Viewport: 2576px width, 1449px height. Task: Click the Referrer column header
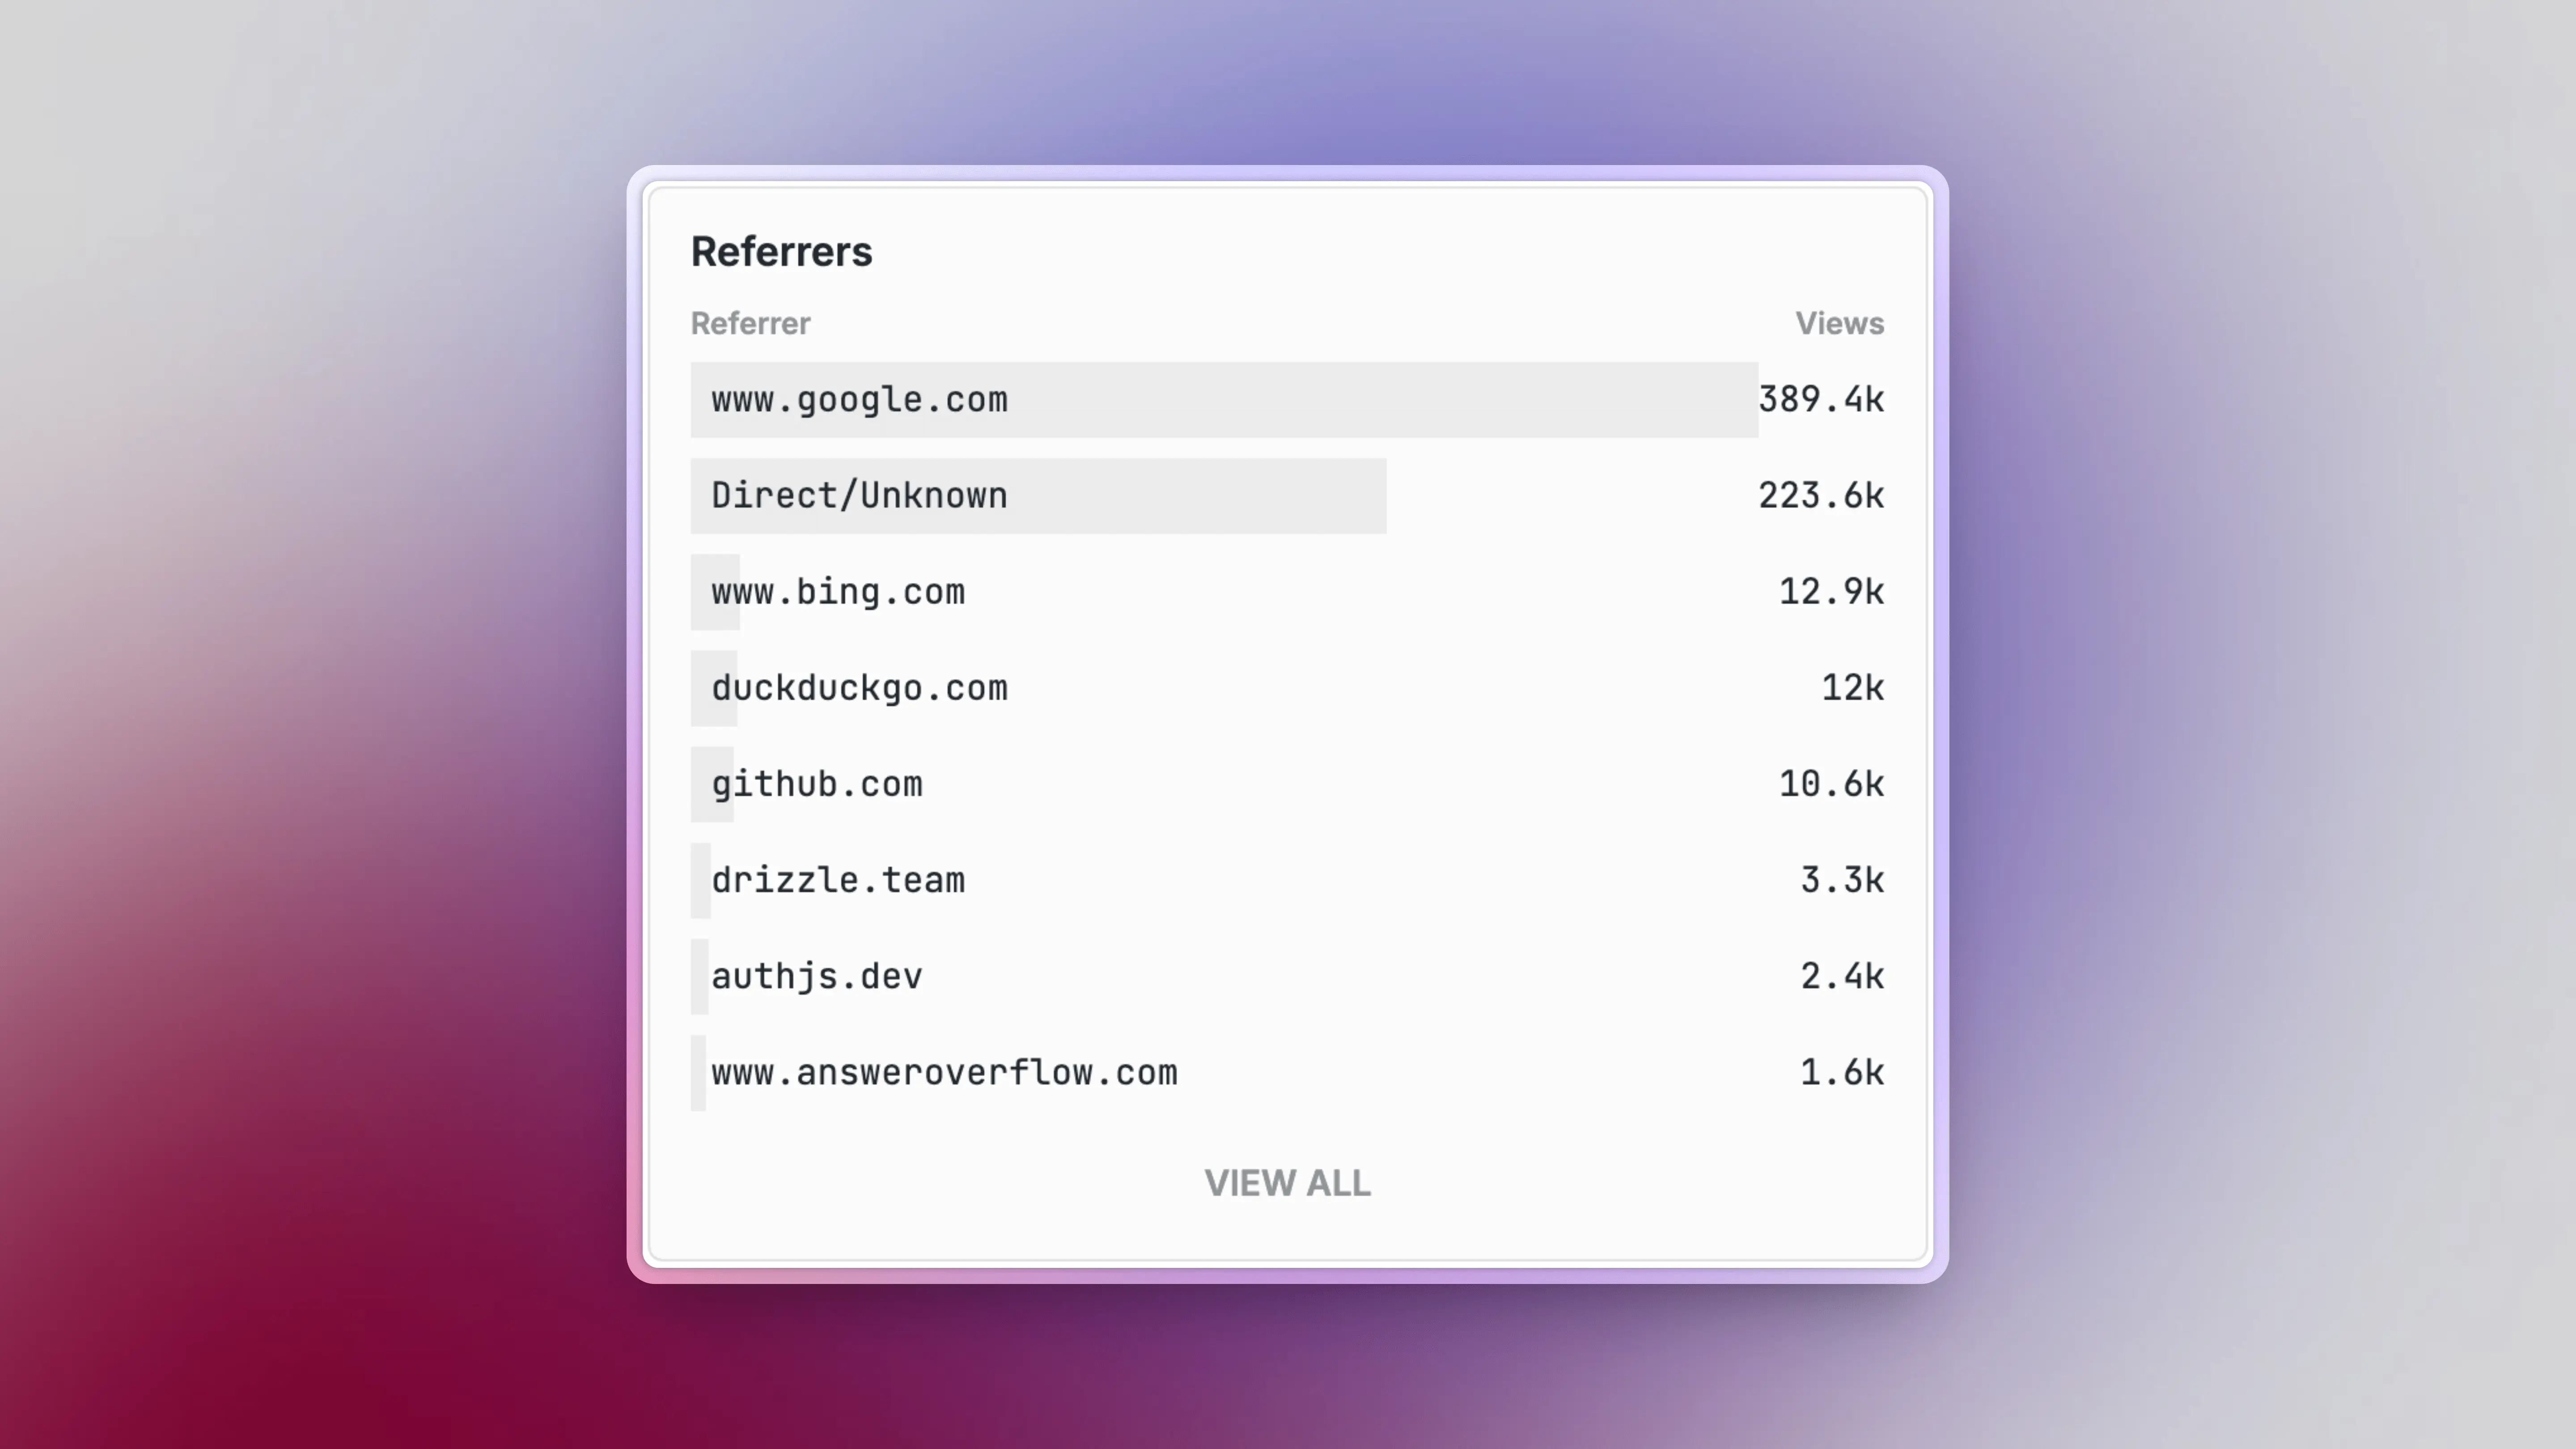point(750,324)
